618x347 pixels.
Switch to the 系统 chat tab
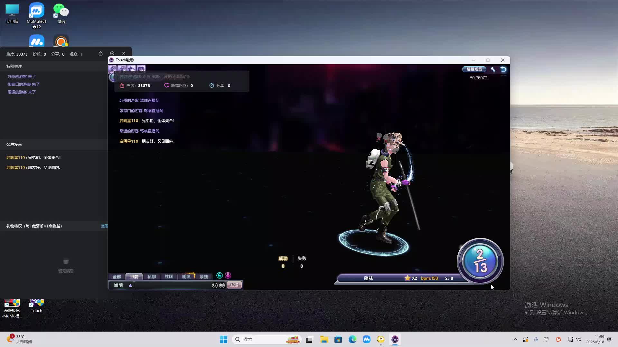[x=203, y=277]
